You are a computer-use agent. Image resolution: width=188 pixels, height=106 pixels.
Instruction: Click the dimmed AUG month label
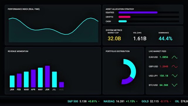pos(61,90)
